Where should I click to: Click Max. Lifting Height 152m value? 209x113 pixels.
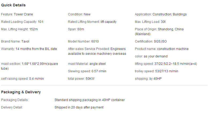click(33, 29)
